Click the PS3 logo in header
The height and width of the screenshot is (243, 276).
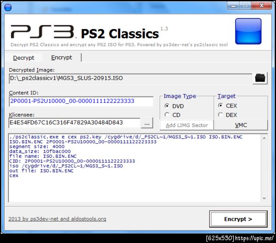point(44,32)
